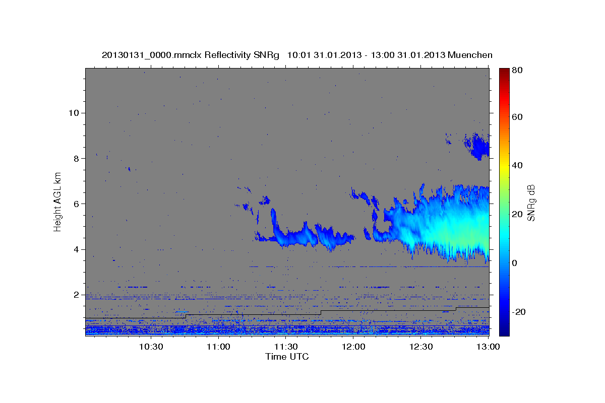The width and height of the screenshot is (605, 403).
Task: Click the 12:00 time tick label
Action: point(354,347)
